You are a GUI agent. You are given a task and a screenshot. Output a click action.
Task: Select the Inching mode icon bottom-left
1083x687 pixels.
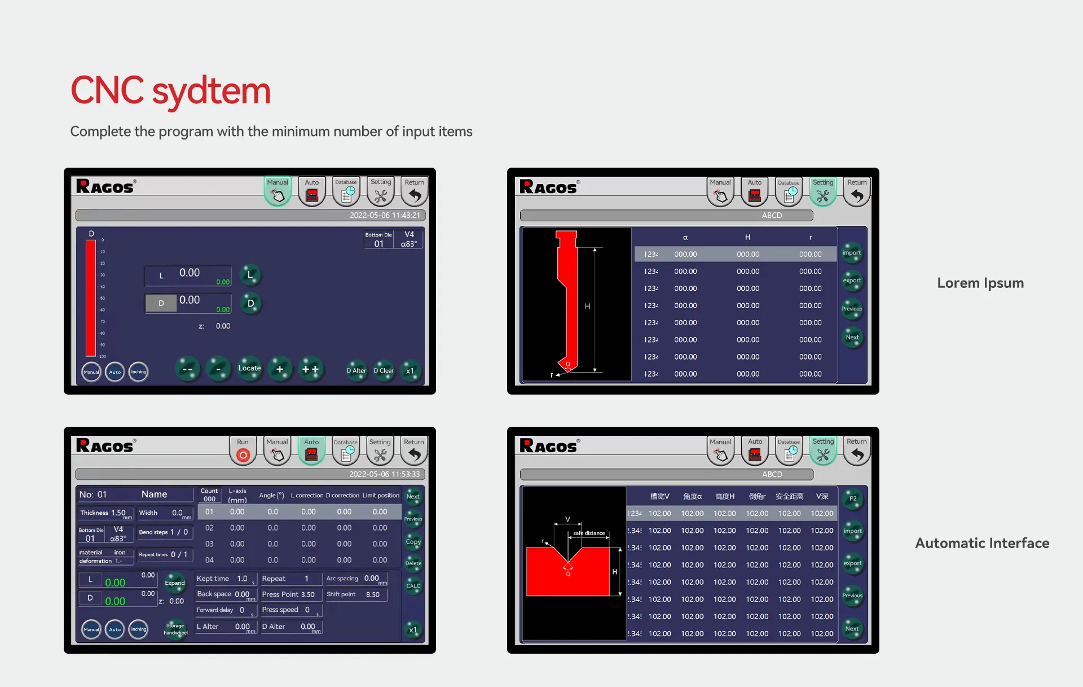tap(139, 372)
